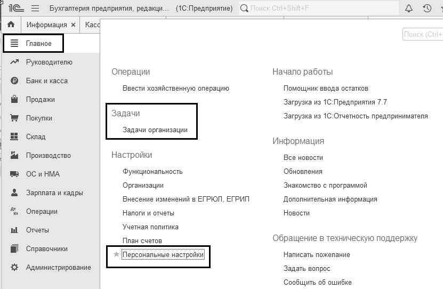Open the ОС и НМА section
443x289 pixels.
click(x=43, y=174)
